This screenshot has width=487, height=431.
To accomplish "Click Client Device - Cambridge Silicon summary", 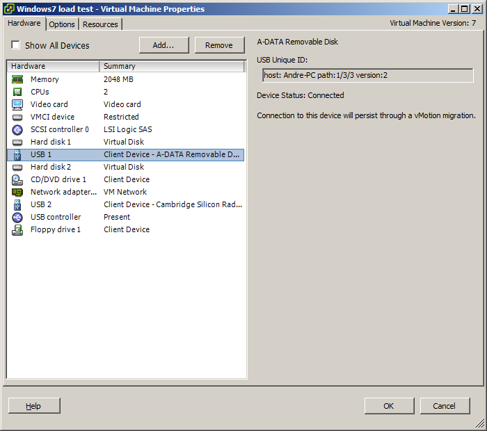I will (x=173, y=204).
